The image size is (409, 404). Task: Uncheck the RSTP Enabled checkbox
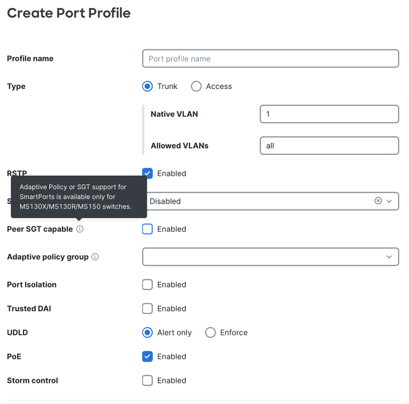147,173
